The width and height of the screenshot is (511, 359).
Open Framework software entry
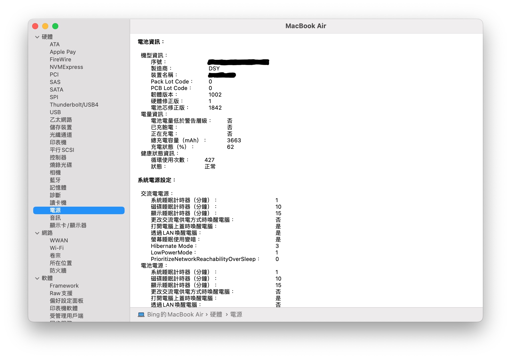point(64,286)
